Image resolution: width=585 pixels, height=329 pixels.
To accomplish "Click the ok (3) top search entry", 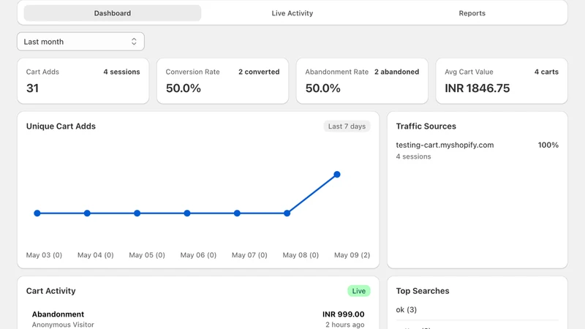I will point(407,309).
